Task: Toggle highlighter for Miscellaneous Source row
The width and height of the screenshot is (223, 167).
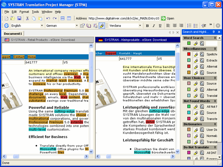Action: (x=195, y=73)
